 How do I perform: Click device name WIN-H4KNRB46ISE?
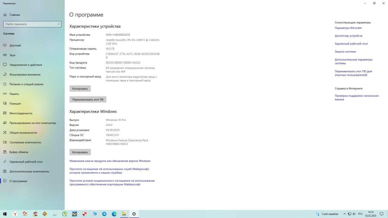coord(118,35)
